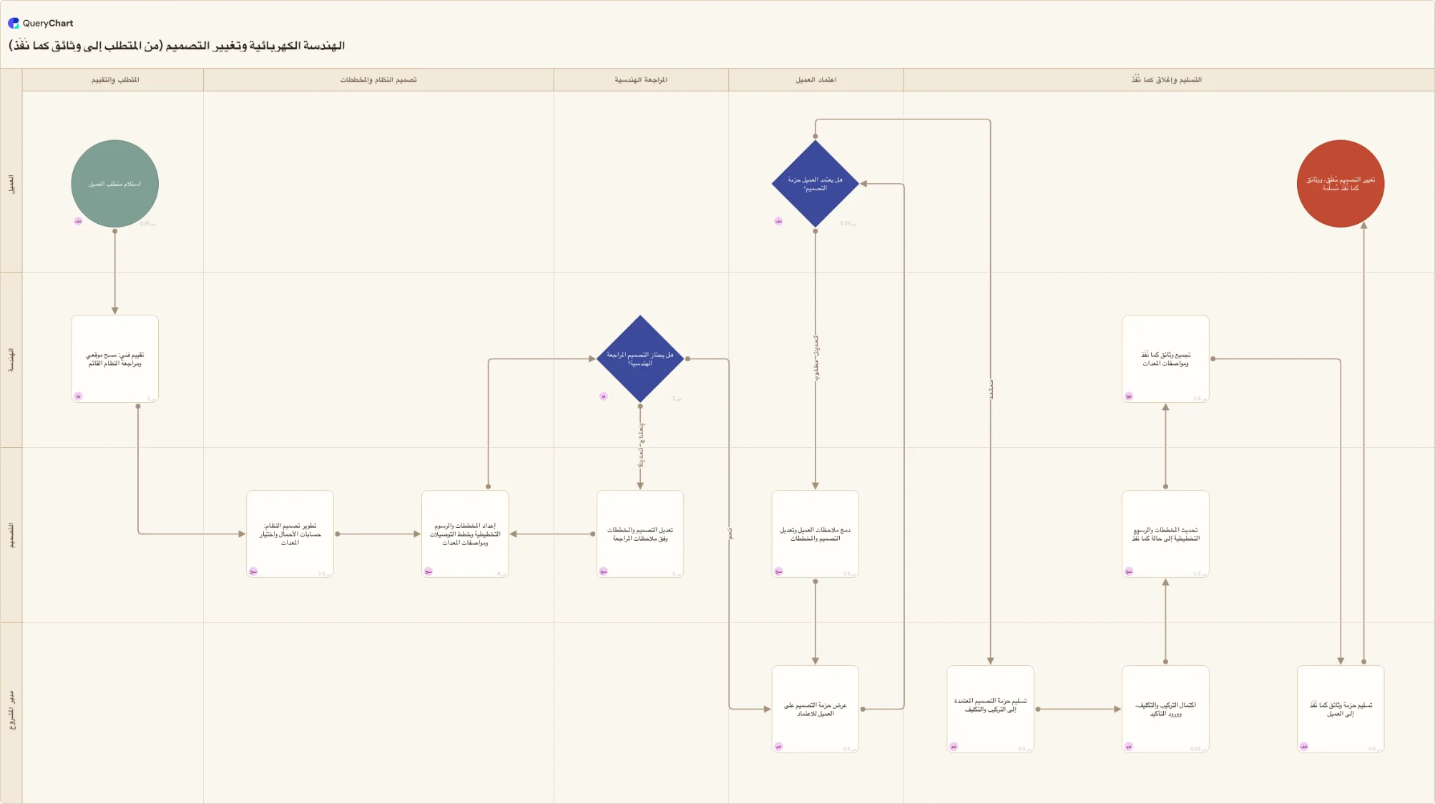Click the lane label 'الهندسة'

(x=11, y=360)
